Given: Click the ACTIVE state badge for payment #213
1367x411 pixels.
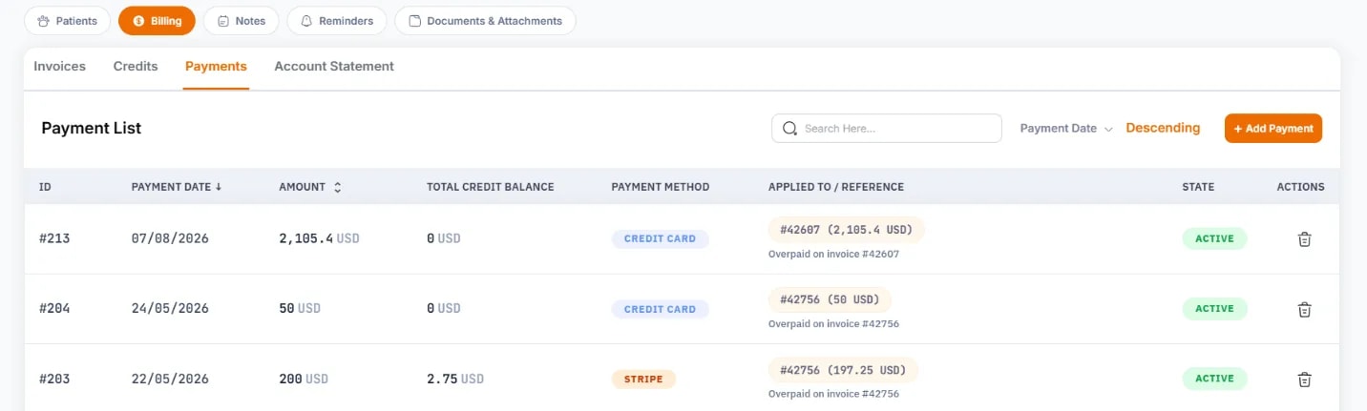Looking at the screenshot, I should 1214,239.
